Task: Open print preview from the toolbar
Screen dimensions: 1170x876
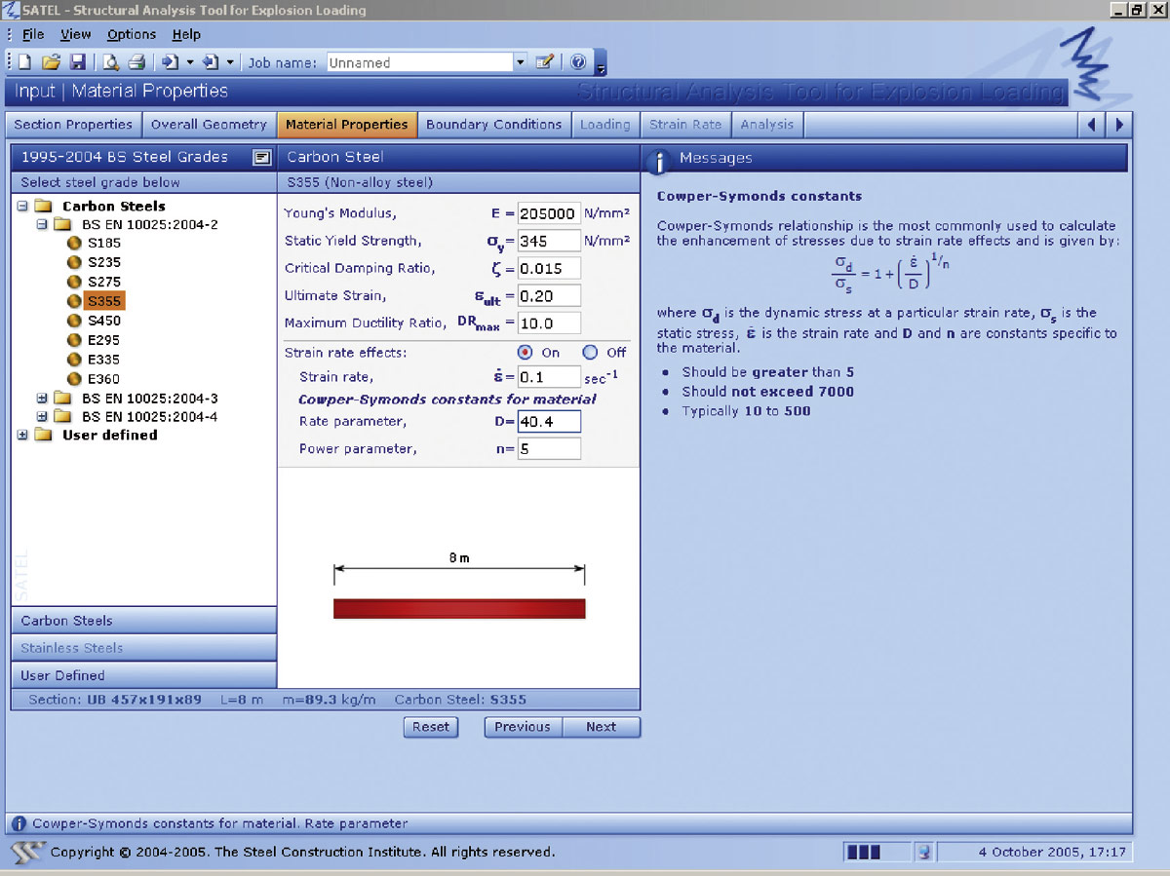Action: click(111, 62)
